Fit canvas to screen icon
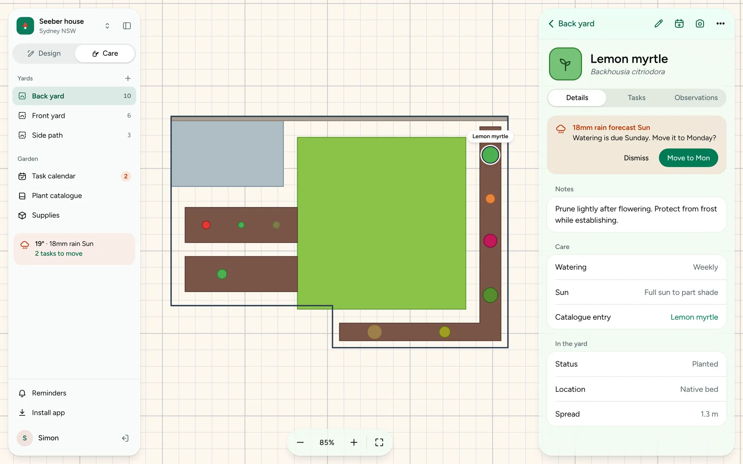This screenshot has width=743, height=464. pos(379,443)
